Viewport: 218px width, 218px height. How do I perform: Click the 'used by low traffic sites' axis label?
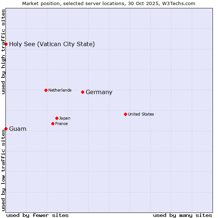coord(3,170)
